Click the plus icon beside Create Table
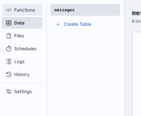141x116 pixels. (58, 24)
